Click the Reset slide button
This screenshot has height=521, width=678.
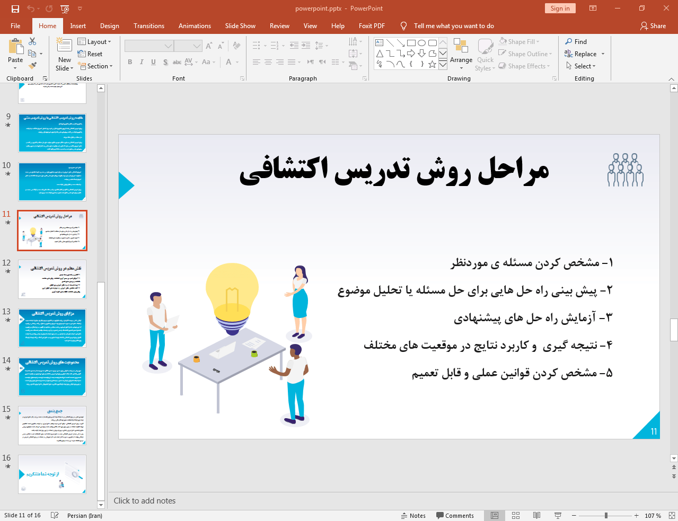point(90,54)
